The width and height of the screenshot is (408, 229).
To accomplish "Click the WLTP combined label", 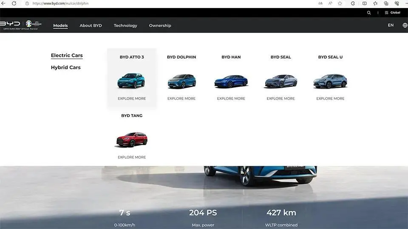I will (x=281, y=225).
